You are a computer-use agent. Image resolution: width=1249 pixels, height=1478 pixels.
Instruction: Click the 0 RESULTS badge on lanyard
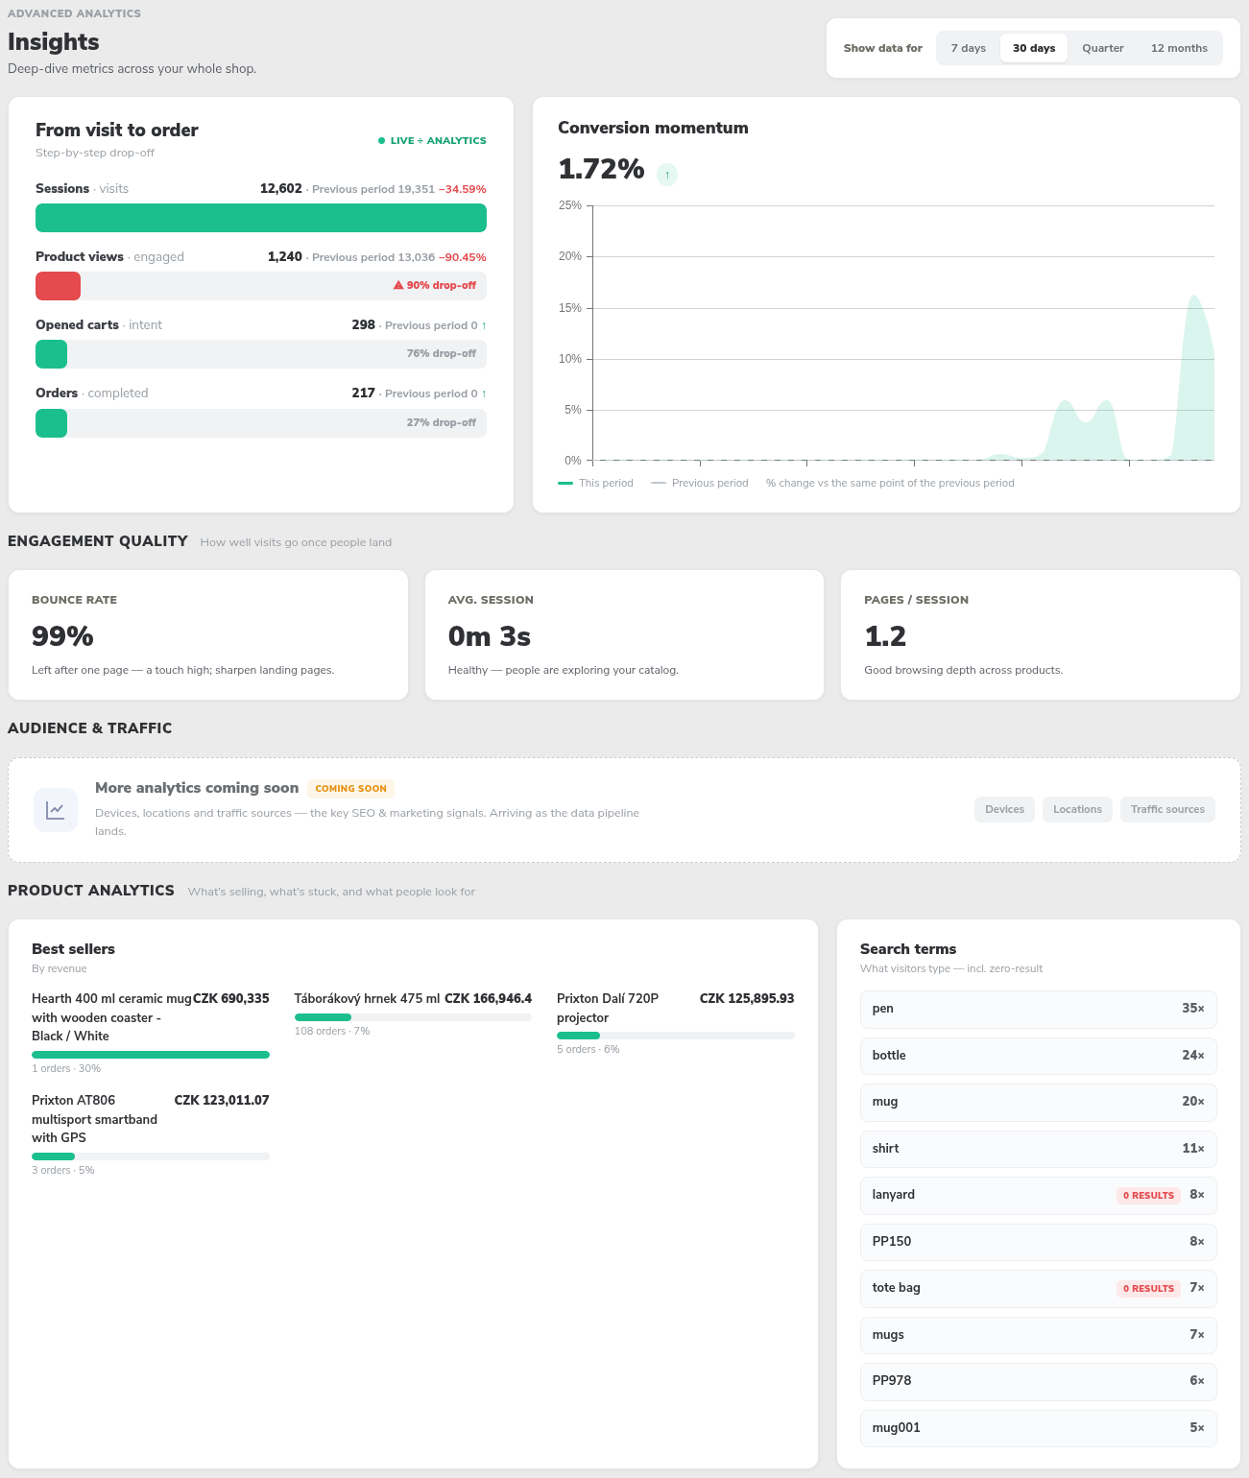point(1148,1195)
